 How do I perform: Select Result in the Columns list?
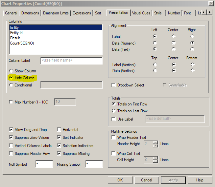tap(56, 38)
